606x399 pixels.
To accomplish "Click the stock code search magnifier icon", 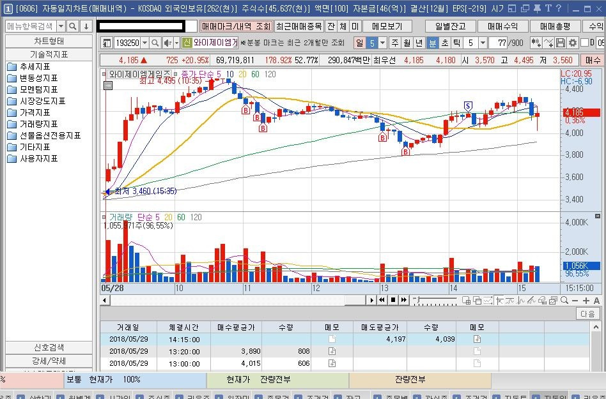I will pos(155,43).
